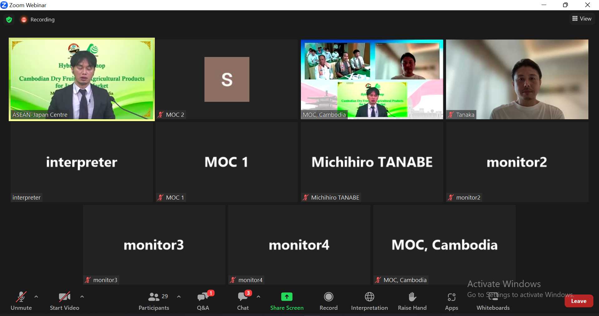Click the red Leave button
599x316 pixels.
pyautogui.click(x=579, y=301)
